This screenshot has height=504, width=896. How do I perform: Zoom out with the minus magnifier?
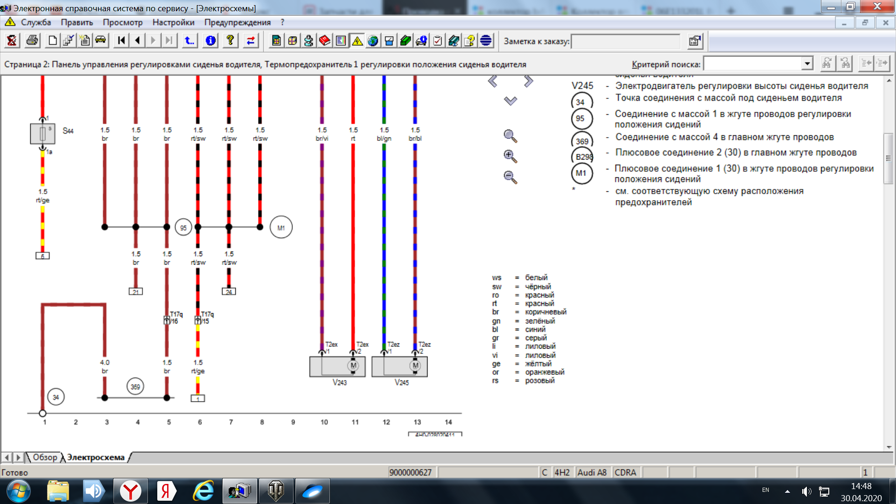pos(510,177)
